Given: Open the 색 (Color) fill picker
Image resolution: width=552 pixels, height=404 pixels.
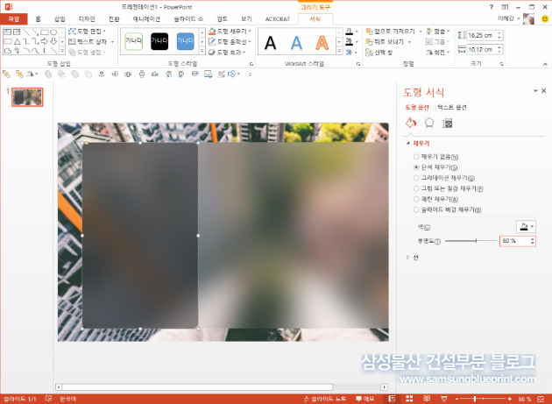Looking at the screenshot, I should tap(526, 227).
